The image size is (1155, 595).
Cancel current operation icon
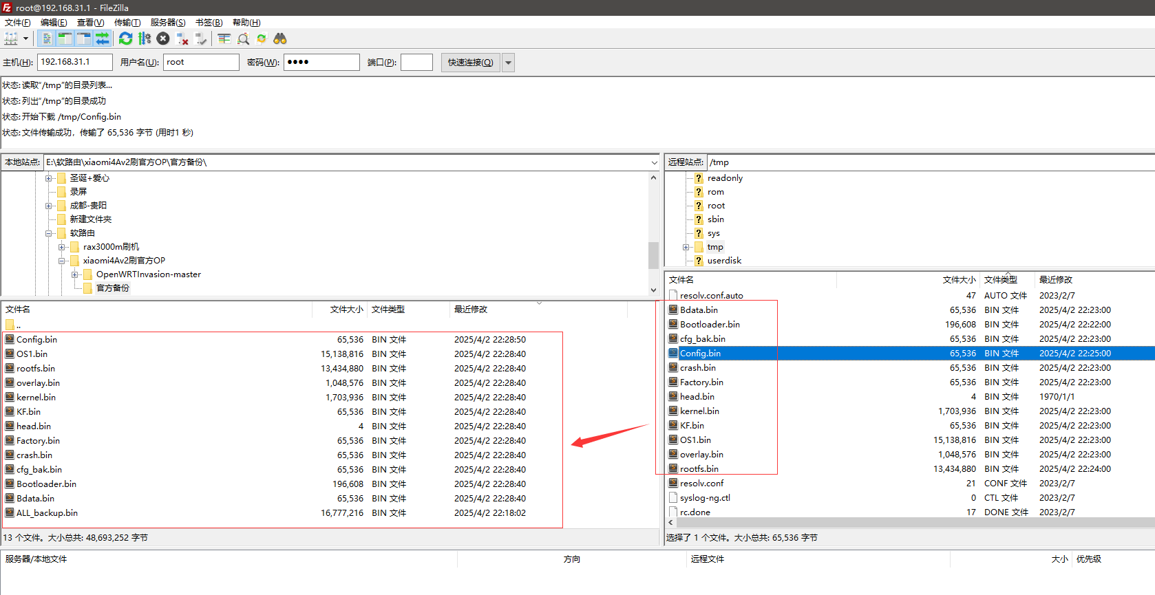coord(163,39)
